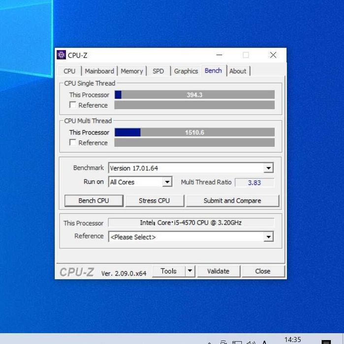
Task: Click the multi thread 1510.6 score bar
Action: coord(194,132)
